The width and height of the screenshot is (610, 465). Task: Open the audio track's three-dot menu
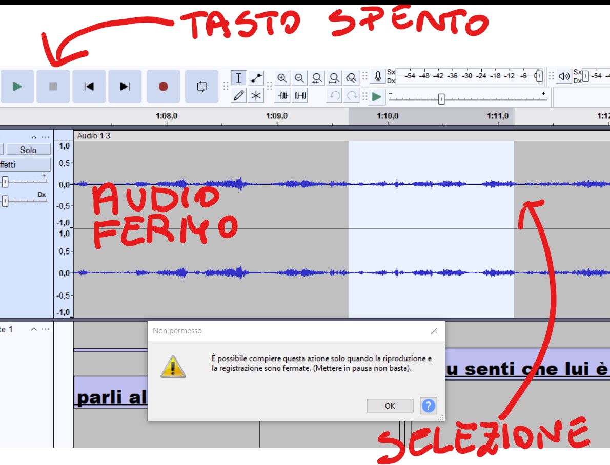click(x=46, y=137)
